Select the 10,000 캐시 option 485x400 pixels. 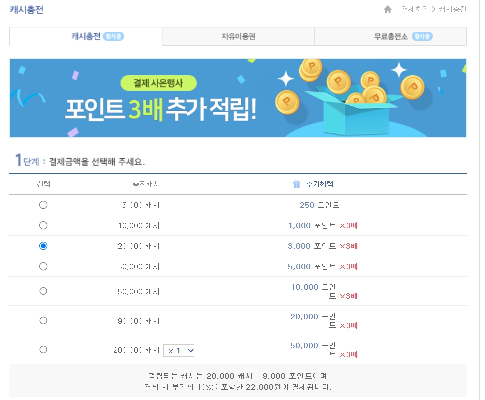click(43, 225)
